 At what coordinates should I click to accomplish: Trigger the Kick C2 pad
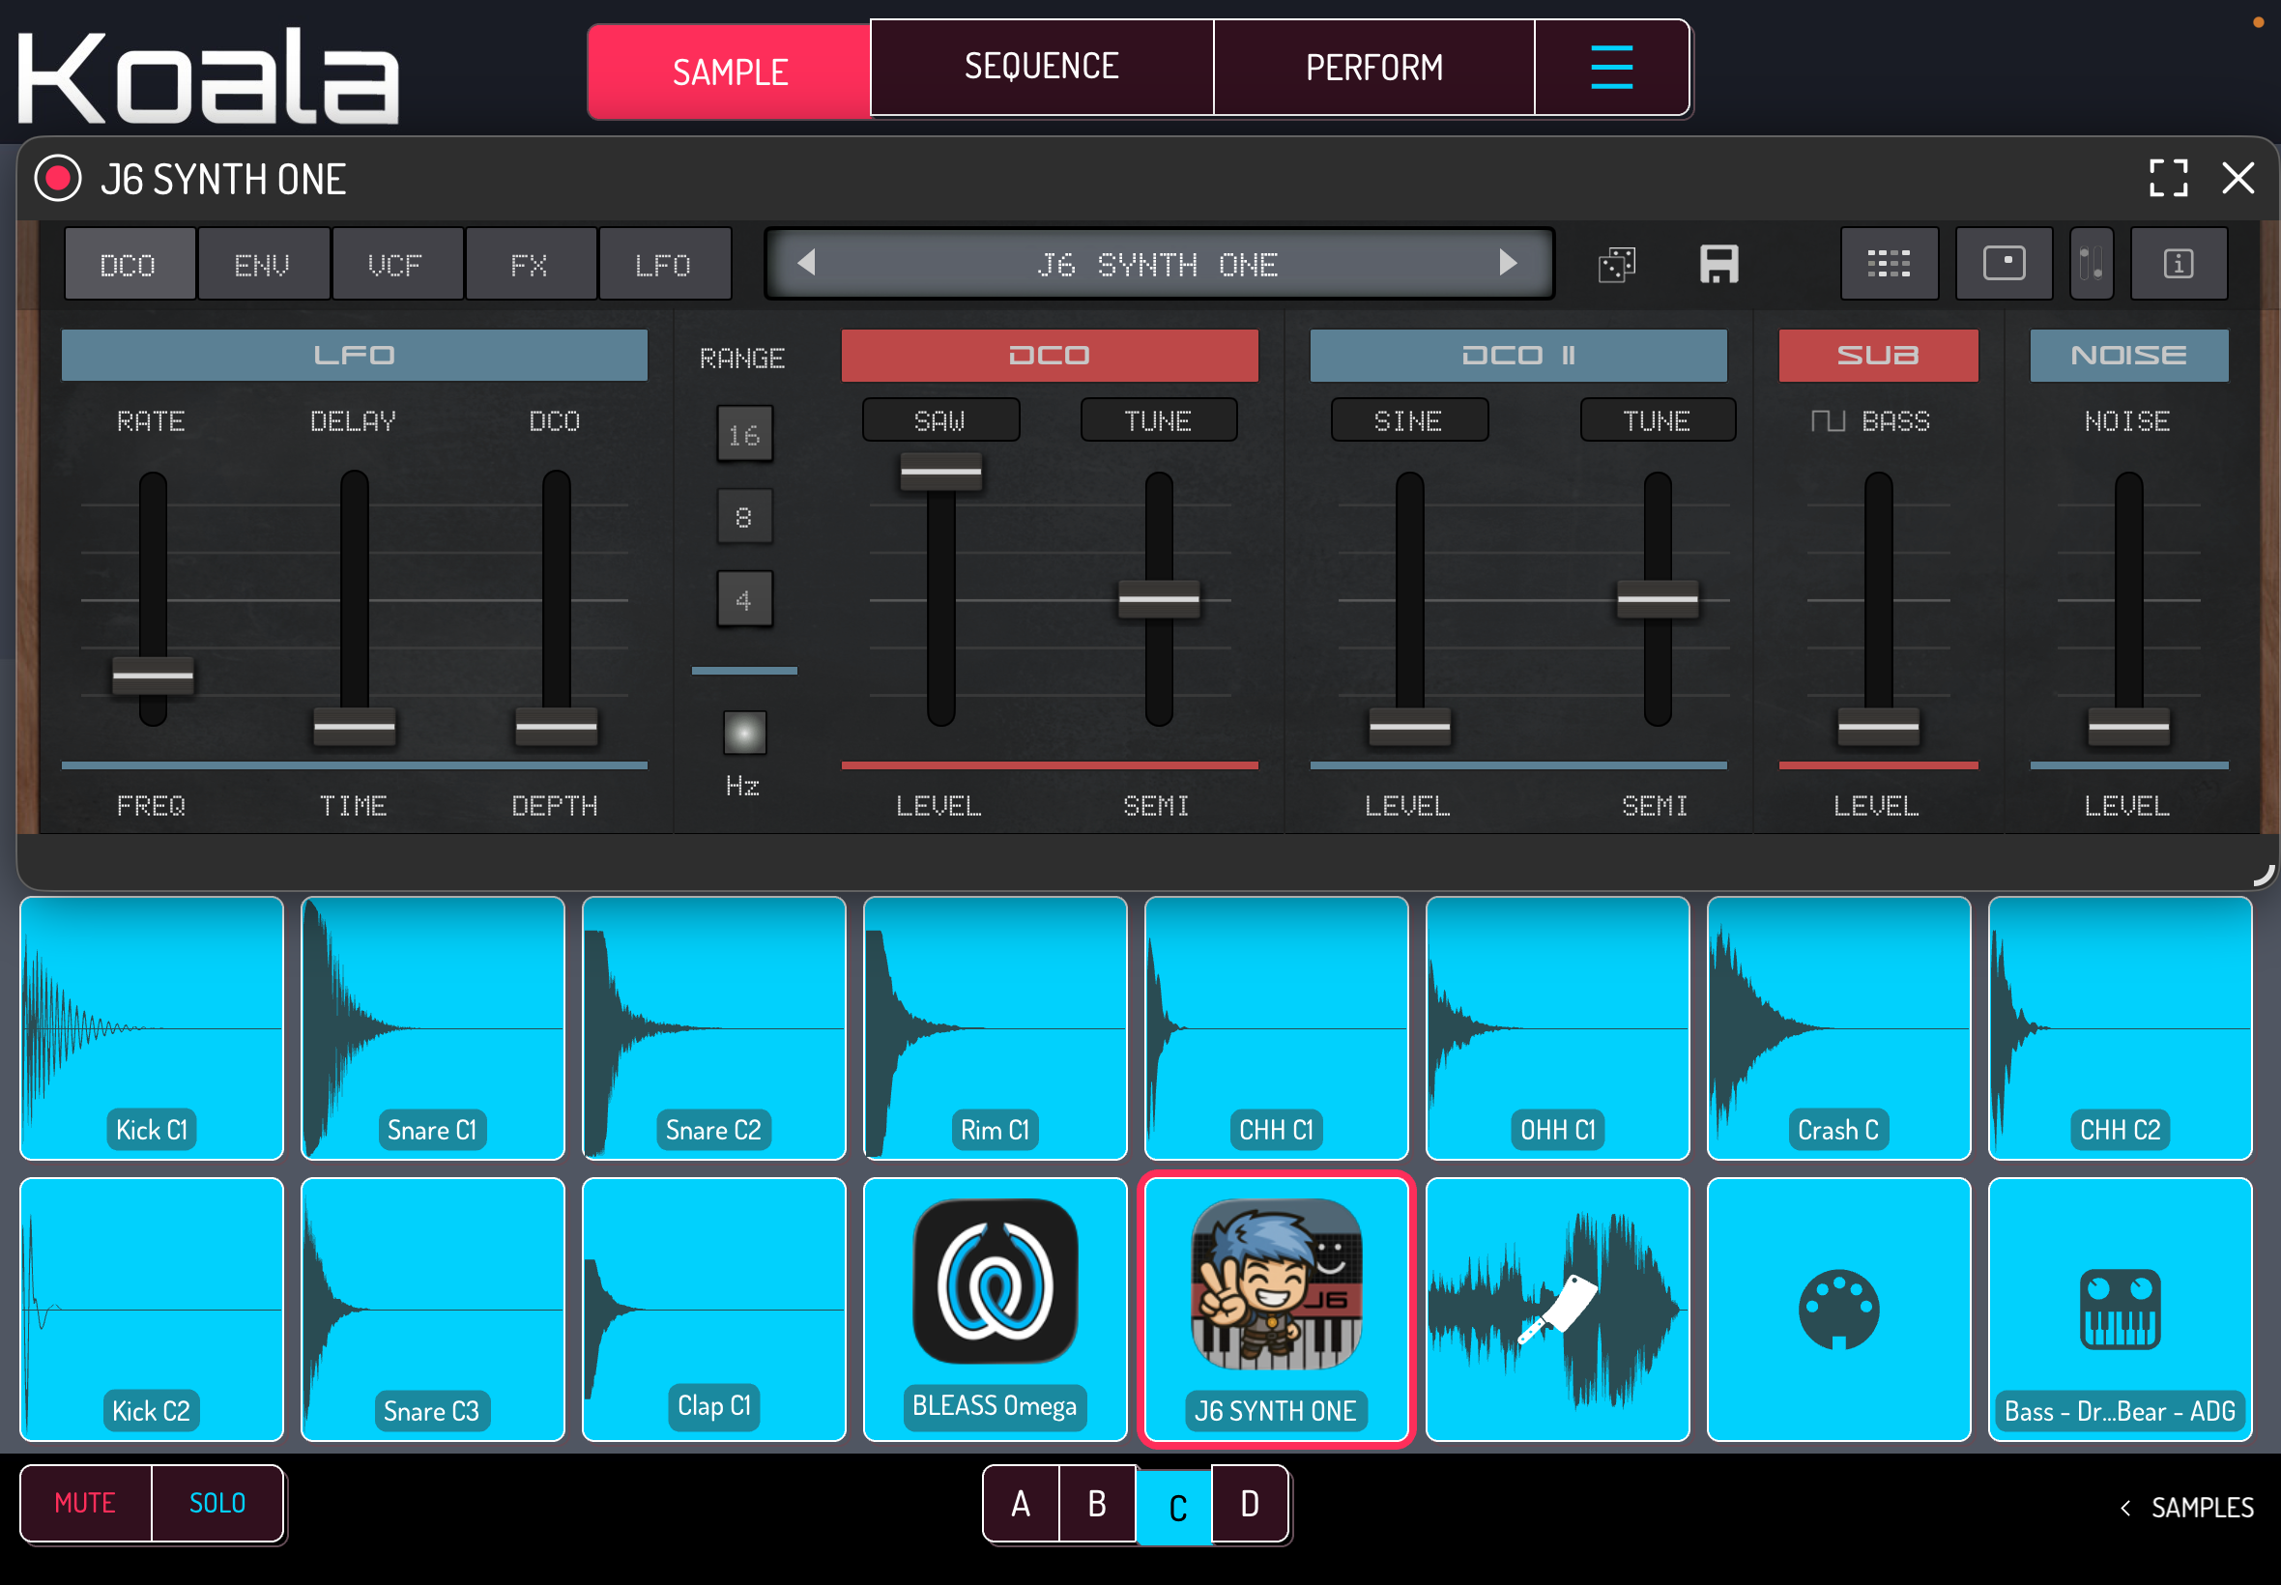coord(151,1309)
